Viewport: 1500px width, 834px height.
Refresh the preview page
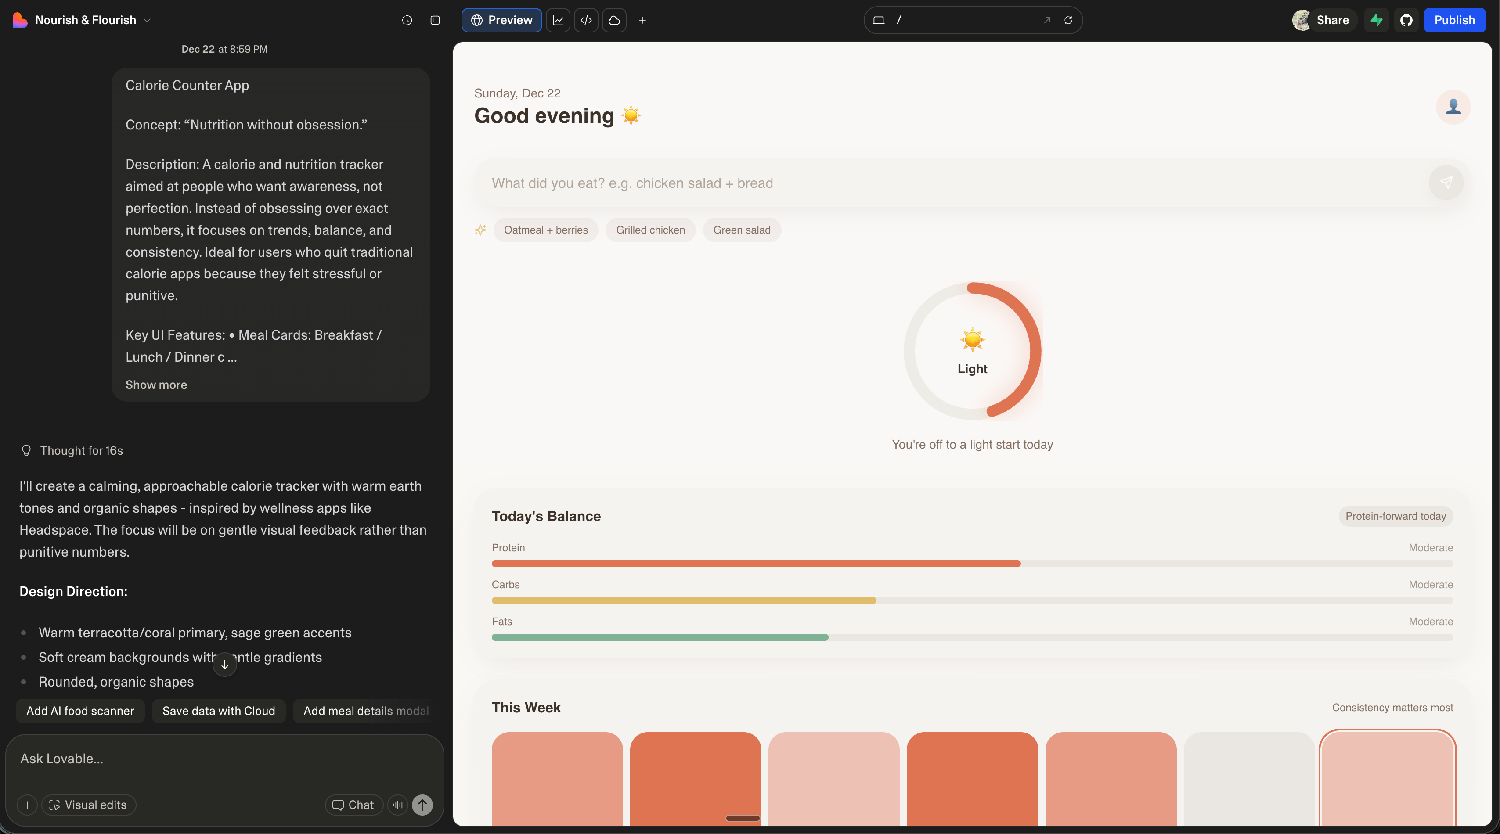(1068, 20)
